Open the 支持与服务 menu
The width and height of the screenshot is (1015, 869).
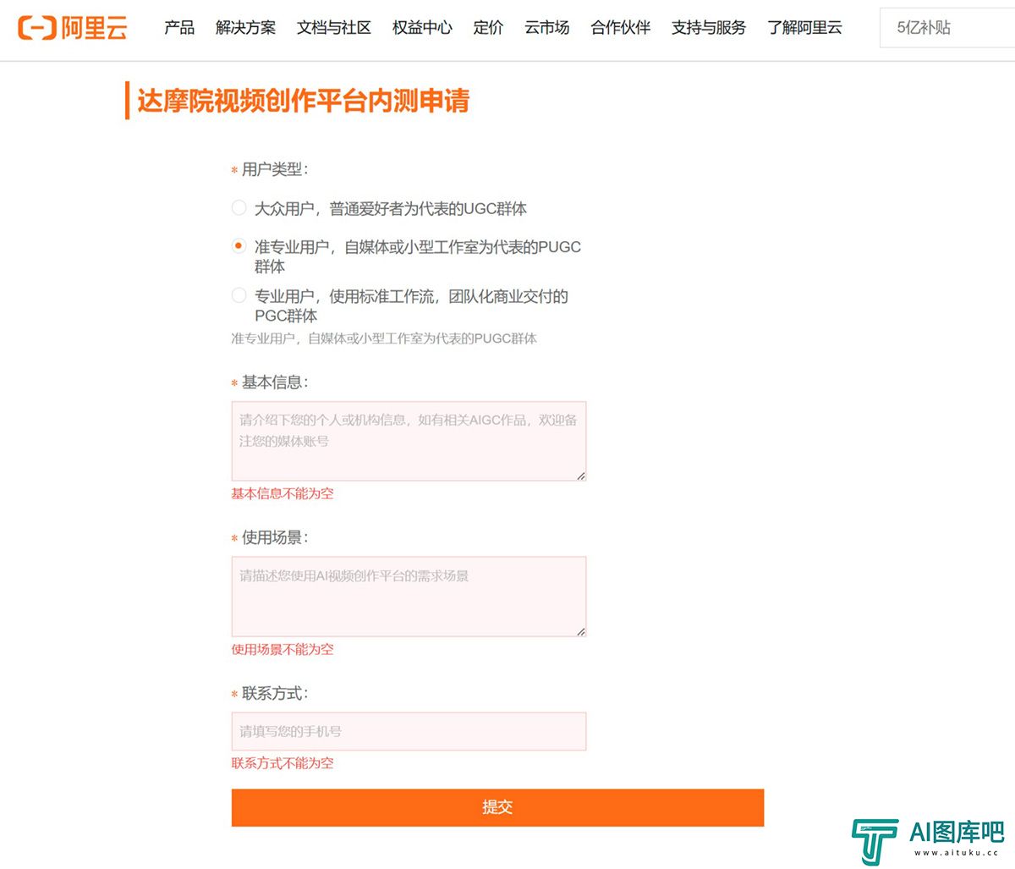(709, 28)
